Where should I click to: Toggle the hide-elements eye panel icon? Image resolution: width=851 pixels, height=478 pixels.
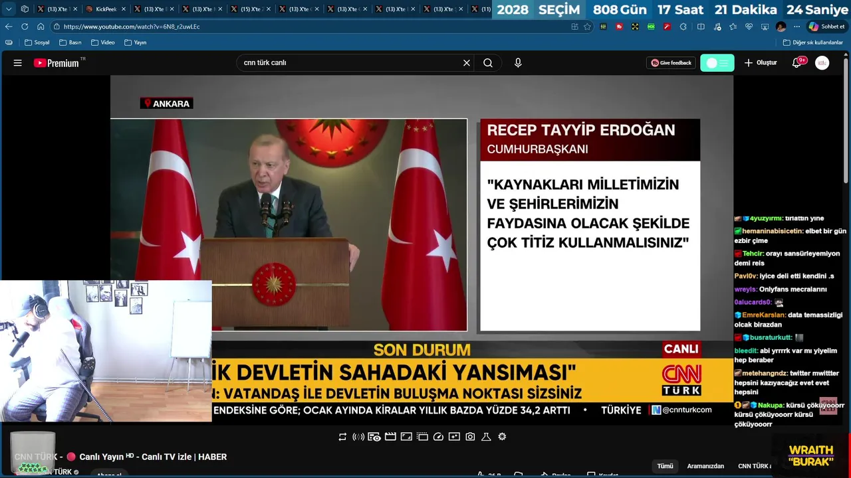tap(374, 437)
